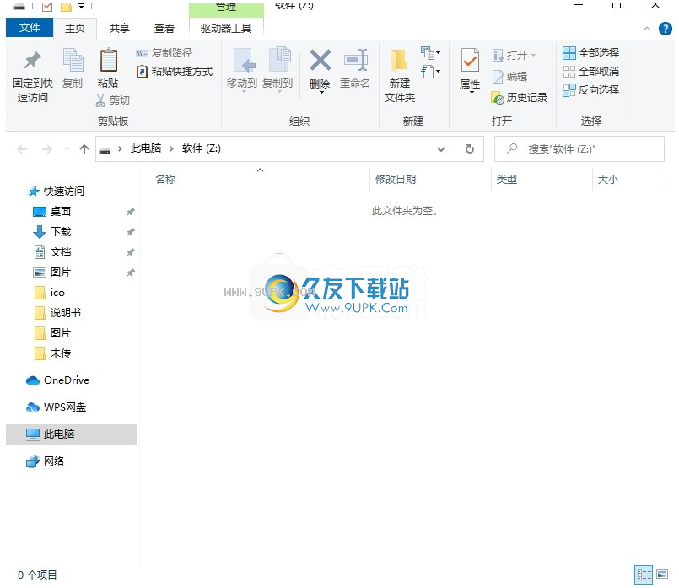This screenshot has width=679, height=588.
Task: Create a new folder via ribbon icon
Action: [399, 61]
